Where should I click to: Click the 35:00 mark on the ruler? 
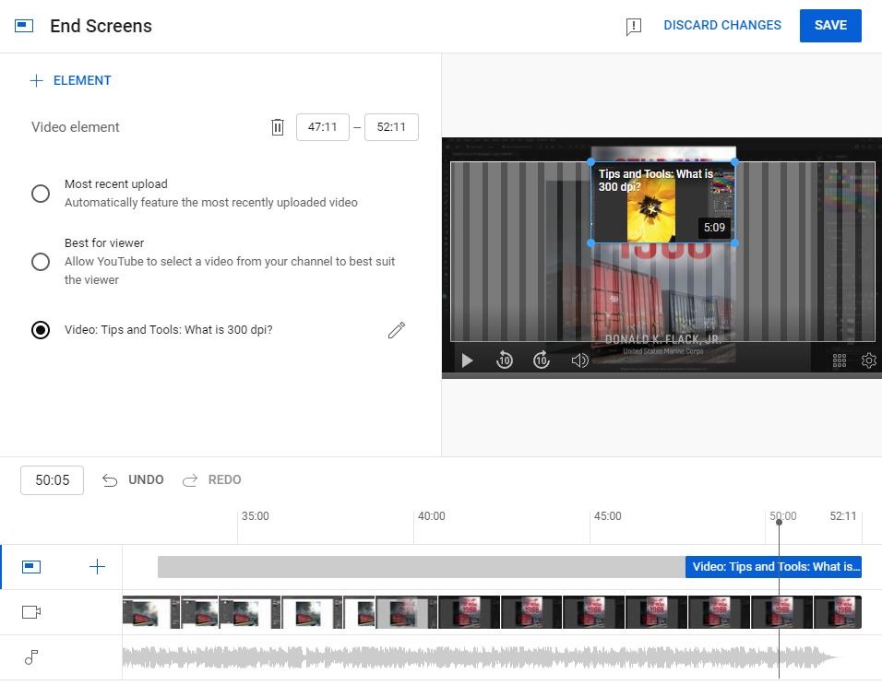click(255, 516)
